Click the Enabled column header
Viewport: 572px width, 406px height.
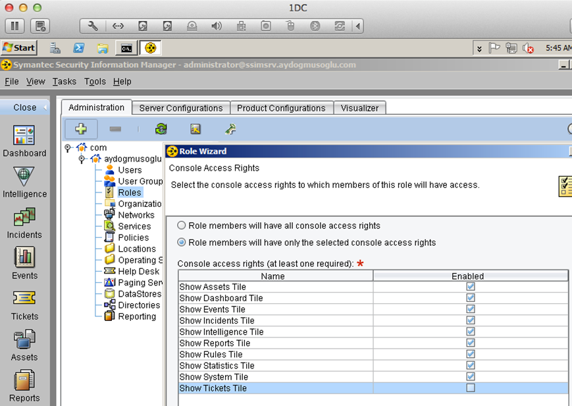pyautogui.click(x=470, y=276)
